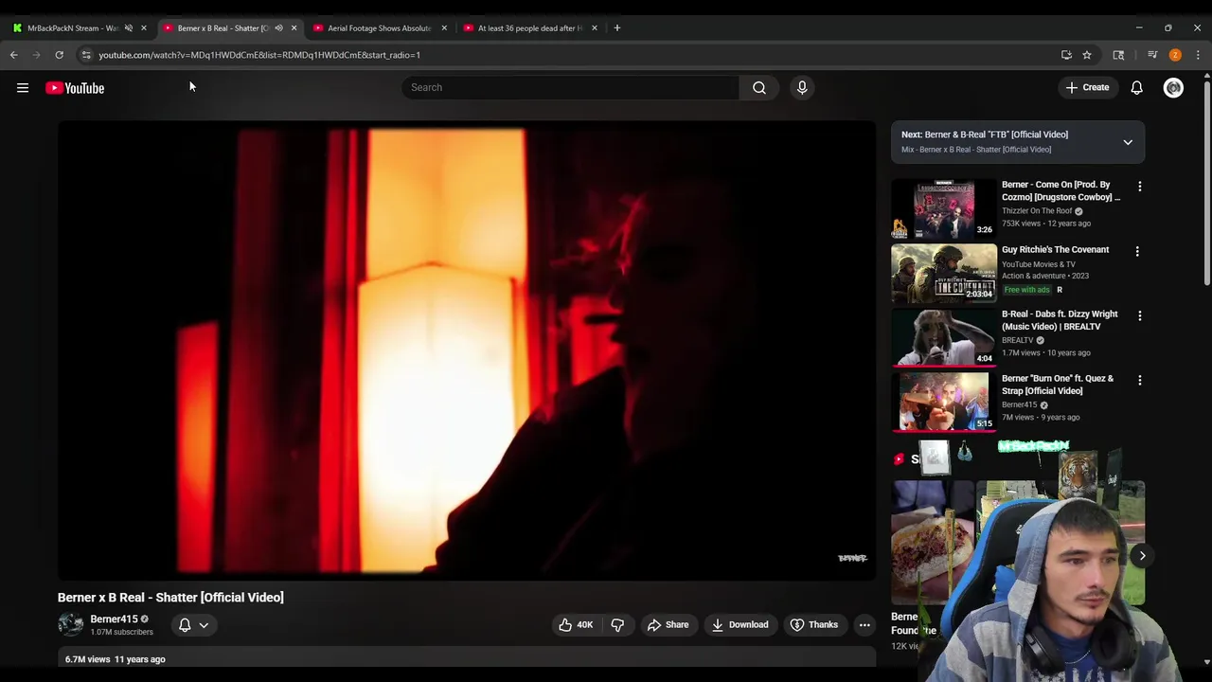The height and width of the screenshot is (682, 1212).
Task: Open options for B-Real - Dabs video
Action: point(1140,315)
